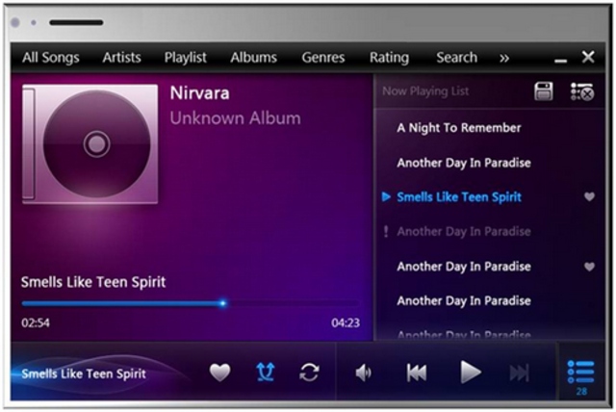Select the Genres tab

point(323,58)
